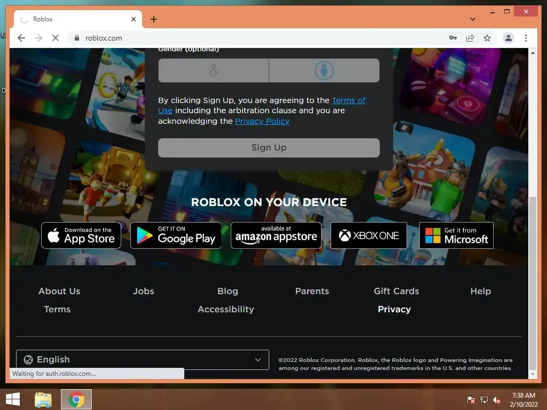Open Get it on Google Play badge
547x410 pixels.
click(x=176, y=235)
